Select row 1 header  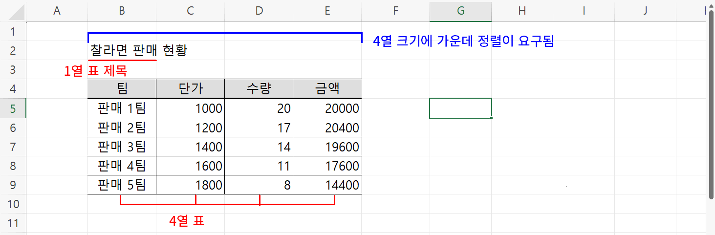[x=13, y=31]
